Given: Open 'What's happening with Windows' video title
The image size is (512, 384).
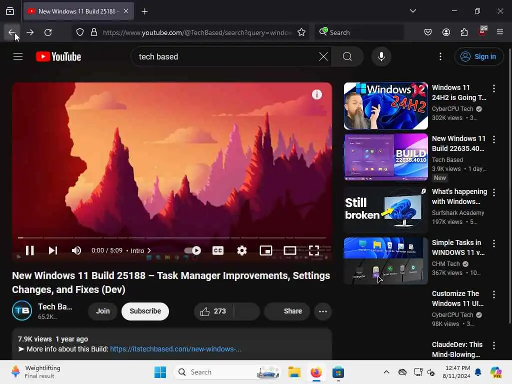Looking at the screenshot, I should (x=459, y=196).
